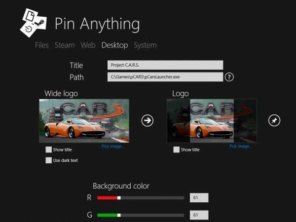The width and height of the screenshot is (296, 222).
Task: Click the green G color slider
Action: (141, 215)
